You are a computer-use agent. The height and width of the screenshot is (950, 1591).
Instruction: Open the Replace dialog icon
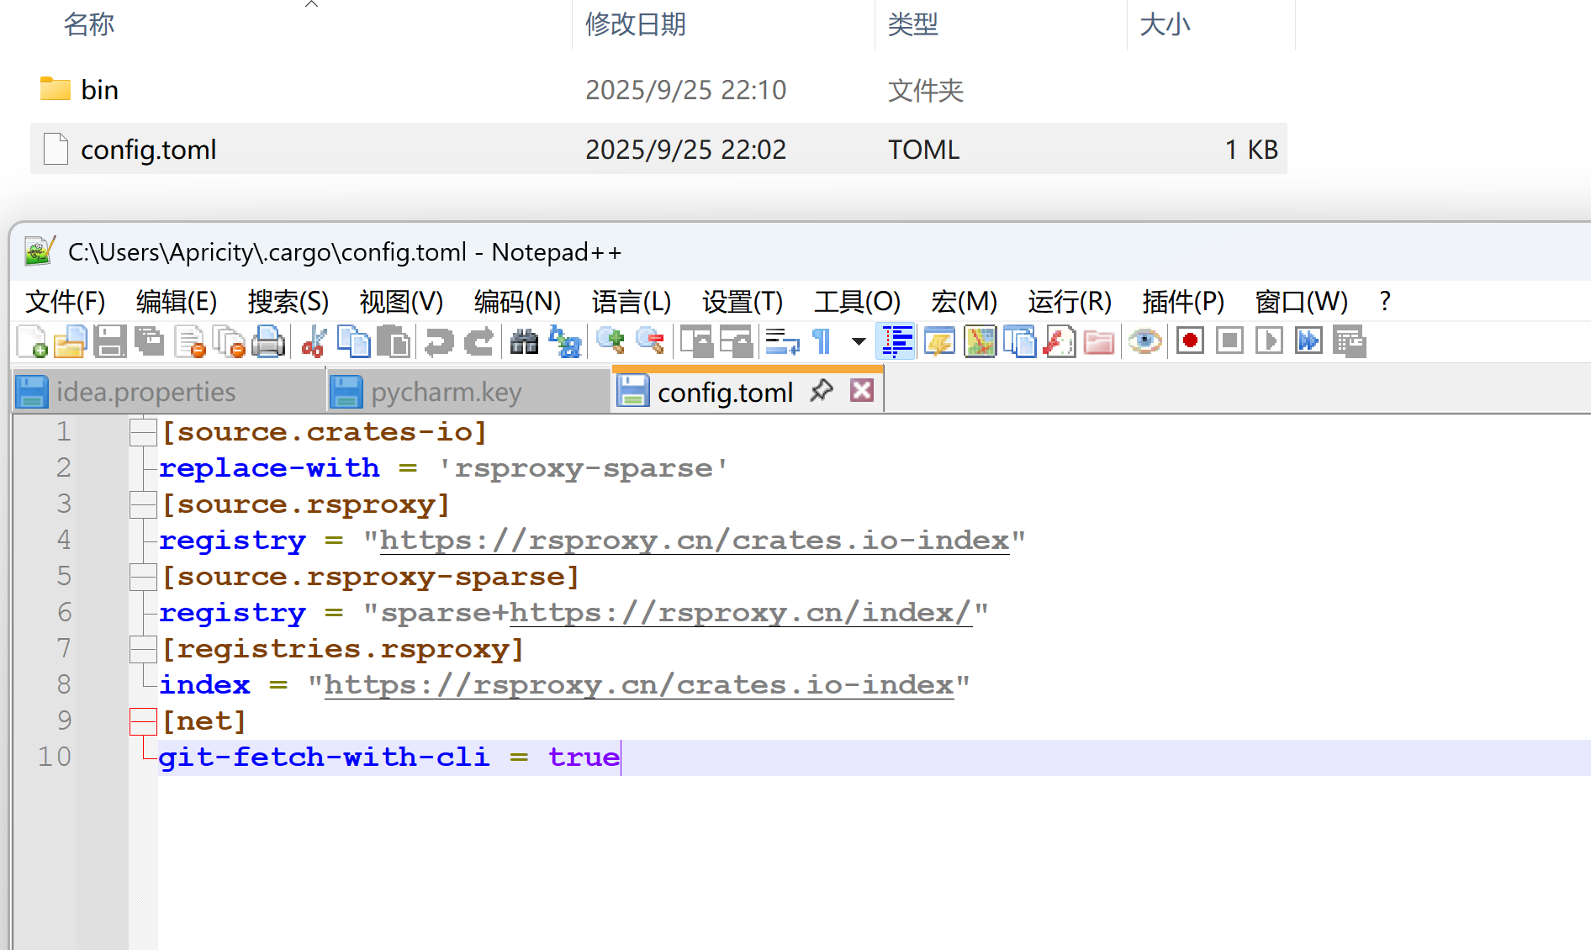coord(564,341)
